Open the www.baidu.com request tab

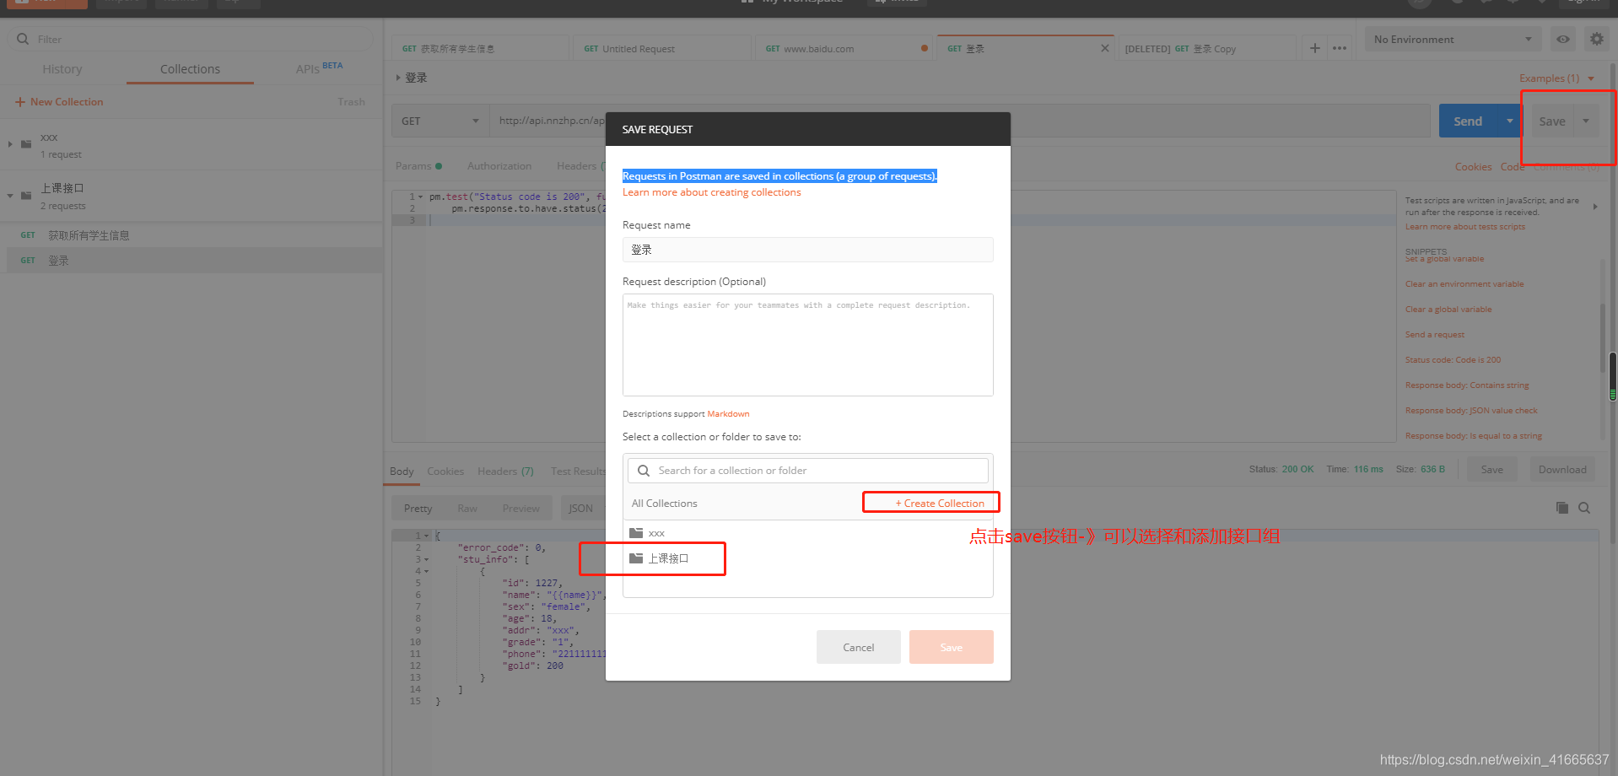click(x=844, y=49)
